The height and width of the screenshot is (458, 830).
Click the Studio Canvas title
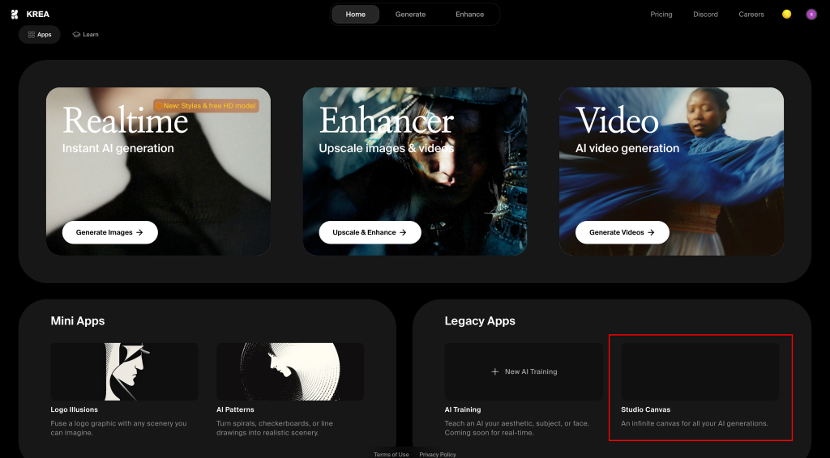[x=646, y=409]
